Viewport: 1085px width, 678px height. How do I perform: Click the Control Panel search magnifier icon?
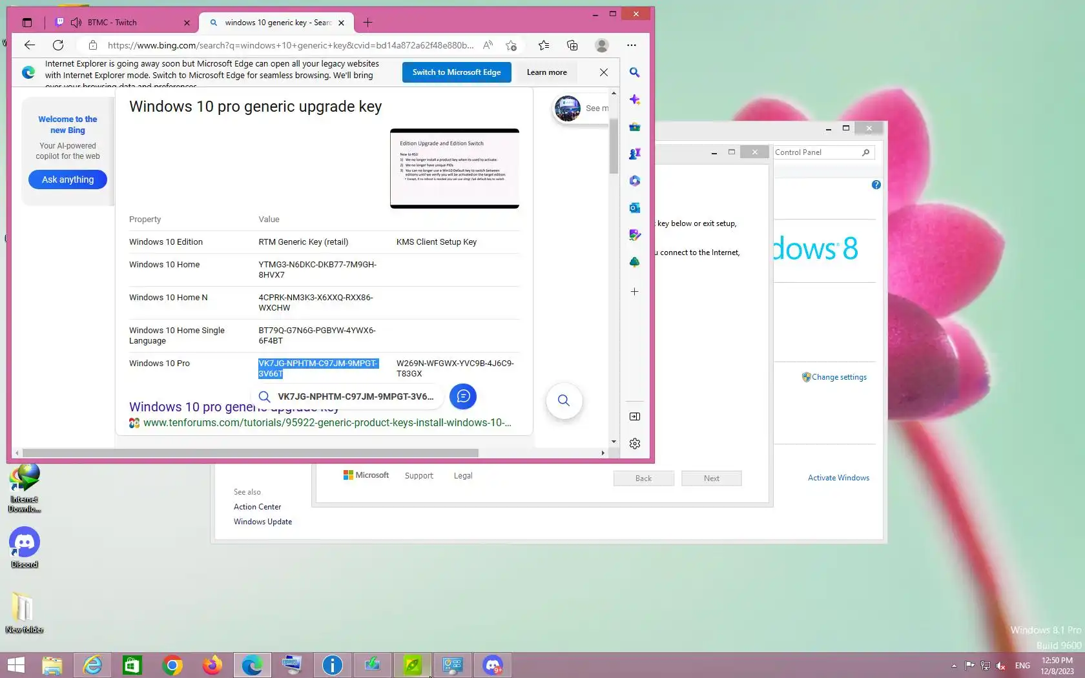click(x=866, y=152)
